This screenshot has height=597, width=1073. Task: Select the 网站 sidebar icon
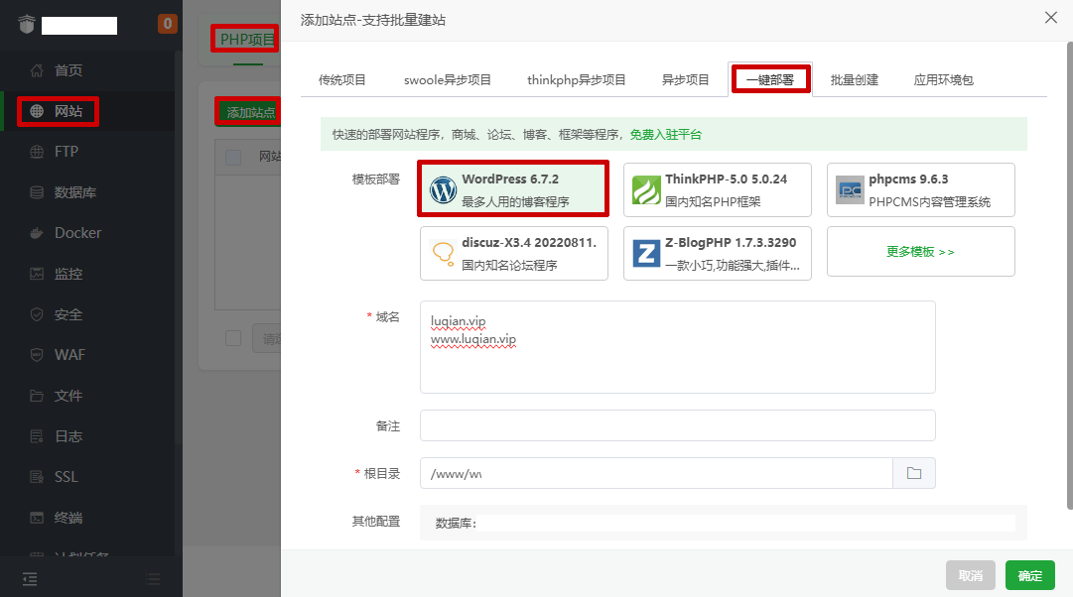(37, 111)
